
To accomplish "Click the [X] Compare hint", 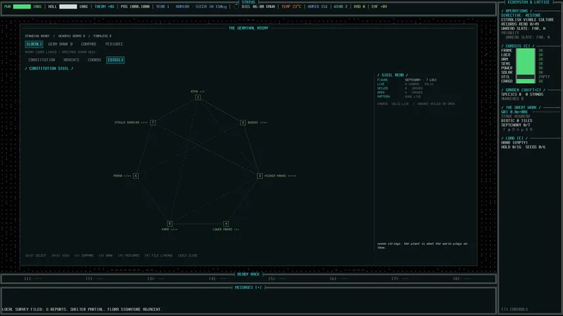I will [84, 255].
